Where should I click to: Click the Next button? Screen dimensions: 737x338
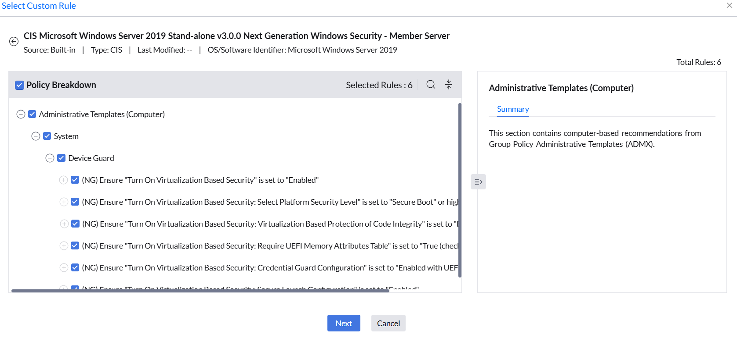[344, 323]
